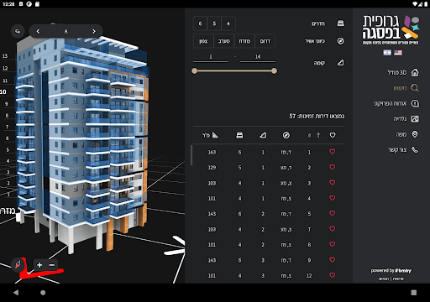Screen dimensions: 430x302
Task: Tap the contact phone icon
Action: pyautogui.click(x=415, y=150)
